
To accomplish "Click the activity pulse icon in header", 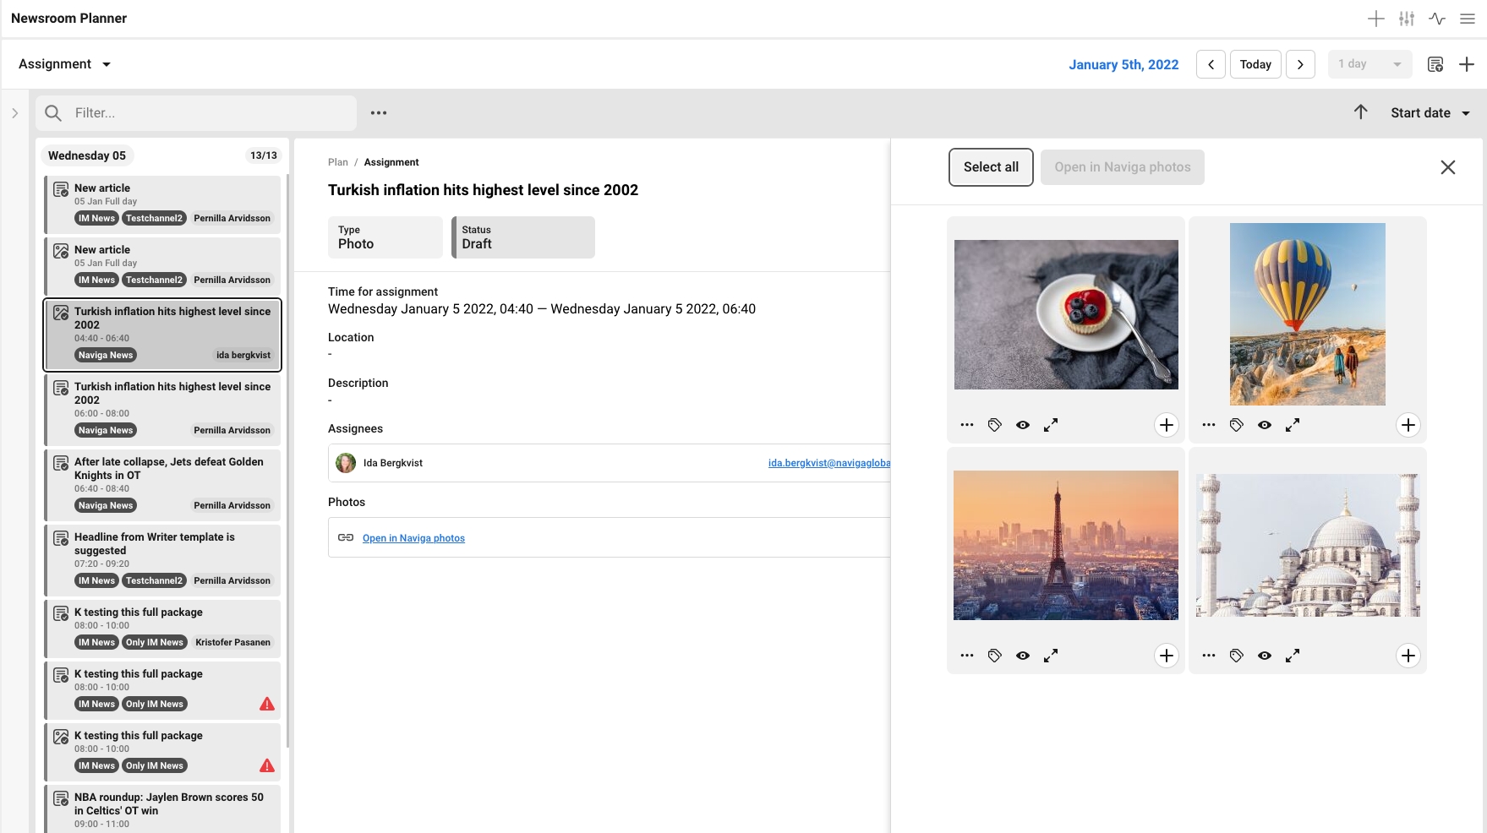I will click(1437, 19).
